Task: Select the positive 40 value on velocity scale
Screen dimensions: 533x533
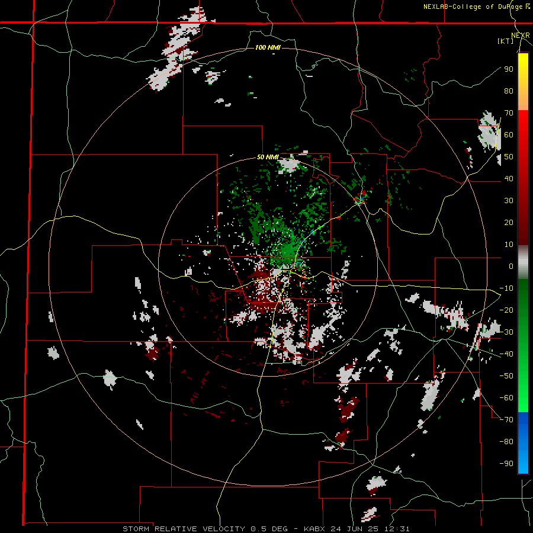Action: tap(509, 178)
